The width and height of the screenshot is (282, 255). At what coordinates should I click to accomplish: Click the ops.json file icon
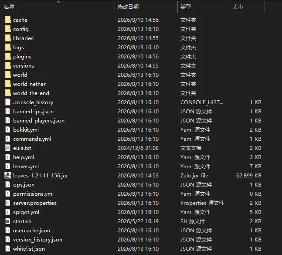8,185
